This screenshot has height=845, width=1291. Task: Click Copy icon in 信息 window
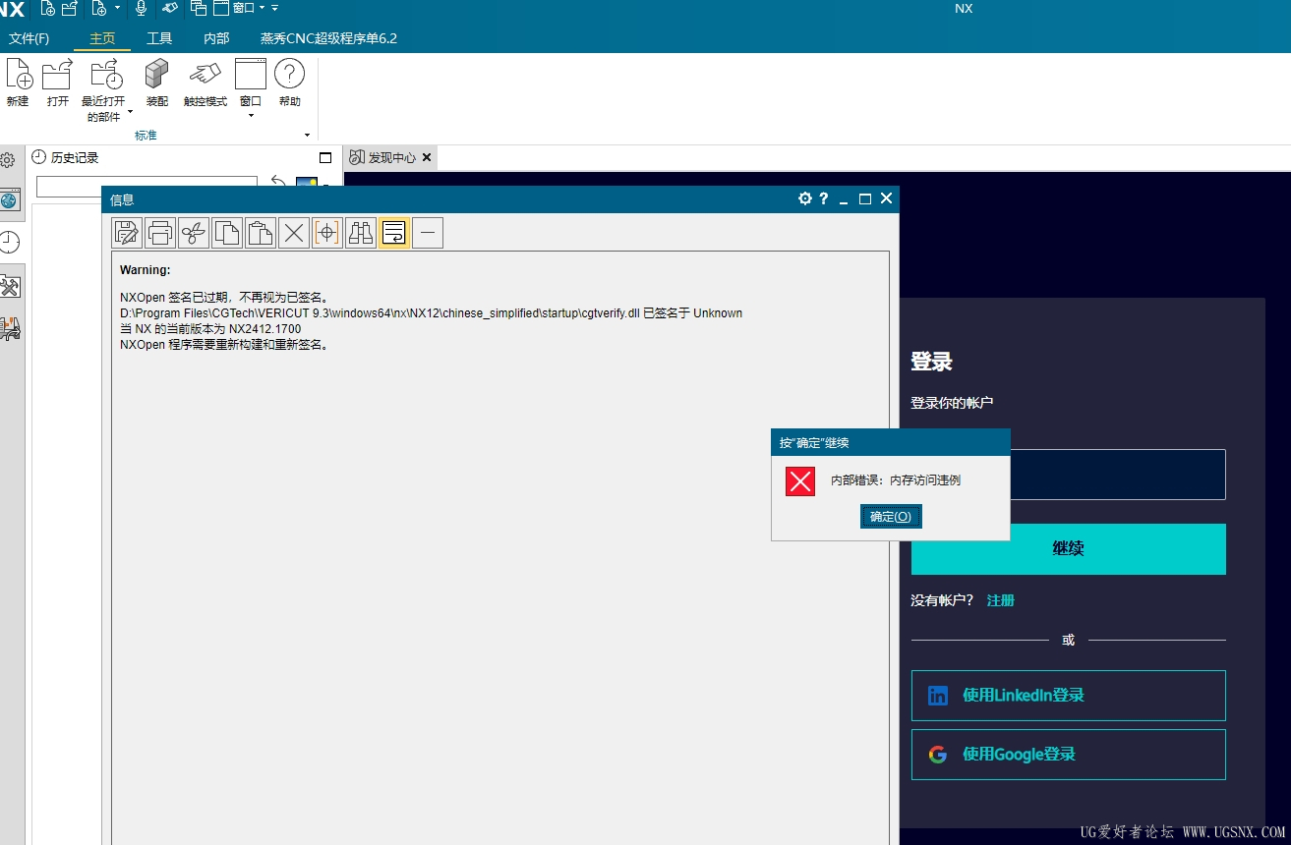click(x=227, y=233)
